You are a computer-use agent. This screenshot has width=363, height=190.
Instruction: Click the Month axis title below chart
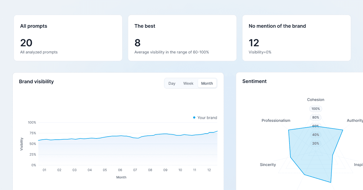[x=121, y=177]
